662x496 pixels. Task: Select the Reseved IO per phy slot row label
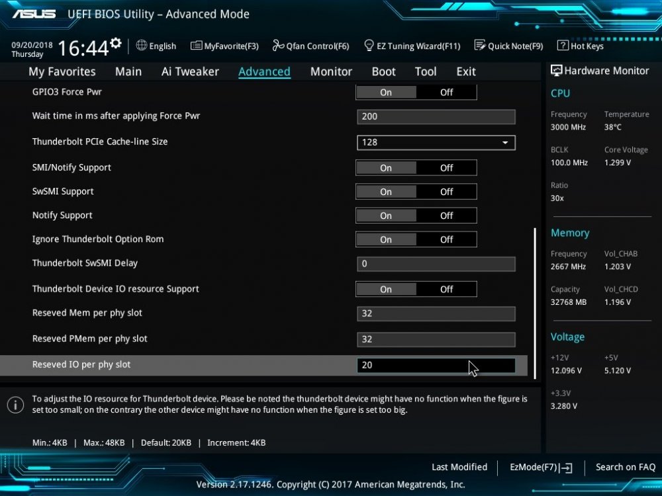(81, 365)
